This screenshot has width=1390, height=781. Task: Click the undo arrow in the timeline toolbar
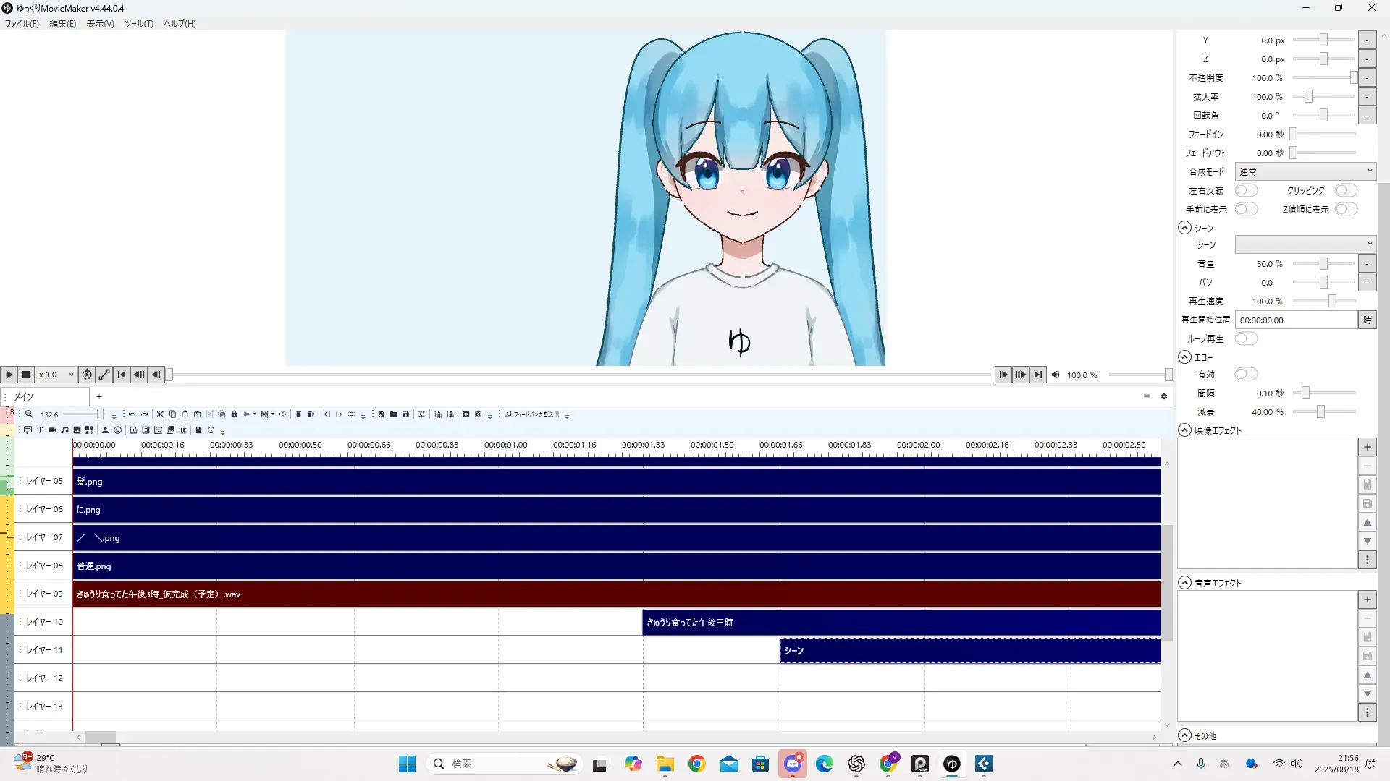pos(132,414)
